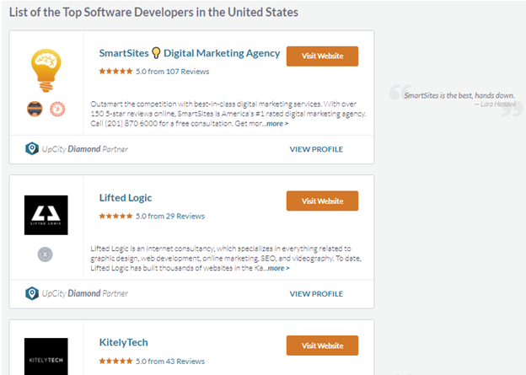View Profile of Lifted Logic
526x375 pixels.
[316, 294]
